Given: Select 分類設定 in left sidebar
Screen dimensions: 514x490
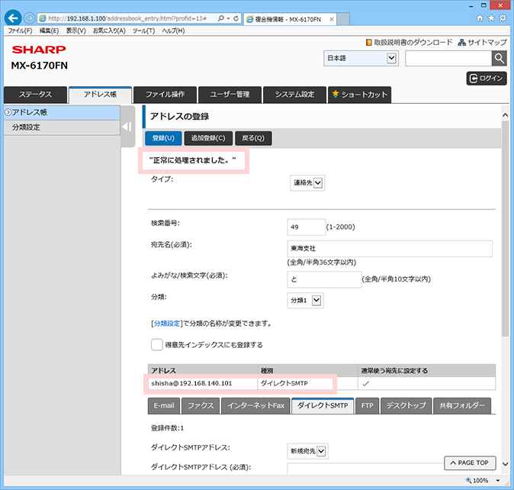Looking at the screenshot, I should coord(62,127).
